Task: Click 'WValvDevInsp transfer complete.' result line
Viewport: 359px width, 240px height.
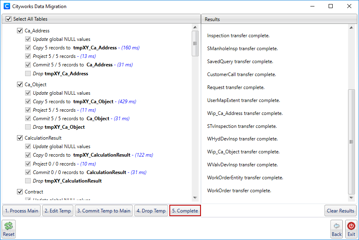Action: [242, 165]
